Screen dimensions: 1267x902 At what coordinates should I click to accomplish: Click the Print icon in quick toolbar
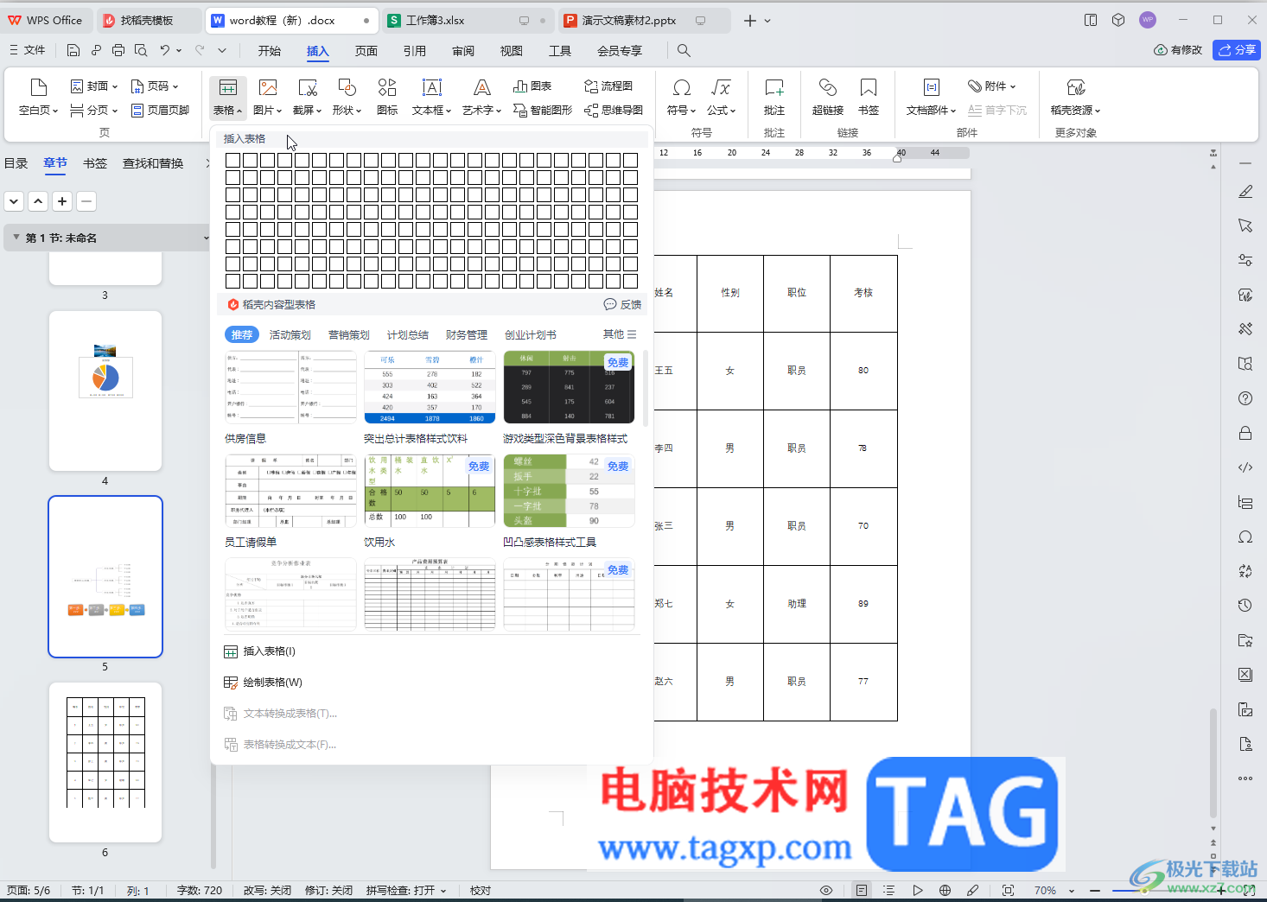tap(118, 50)
